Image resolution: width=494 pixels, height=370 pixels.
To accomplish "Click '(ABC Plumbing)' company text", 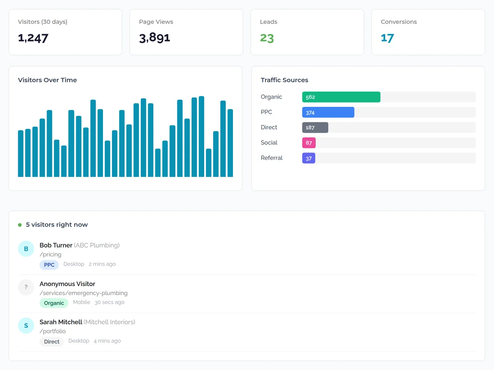I will point(97,245).
